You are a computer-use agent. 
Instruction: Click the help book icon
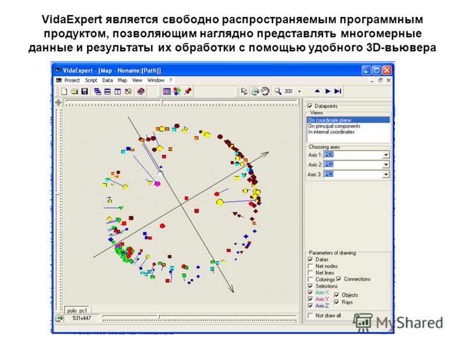click(x=141, y=91)
